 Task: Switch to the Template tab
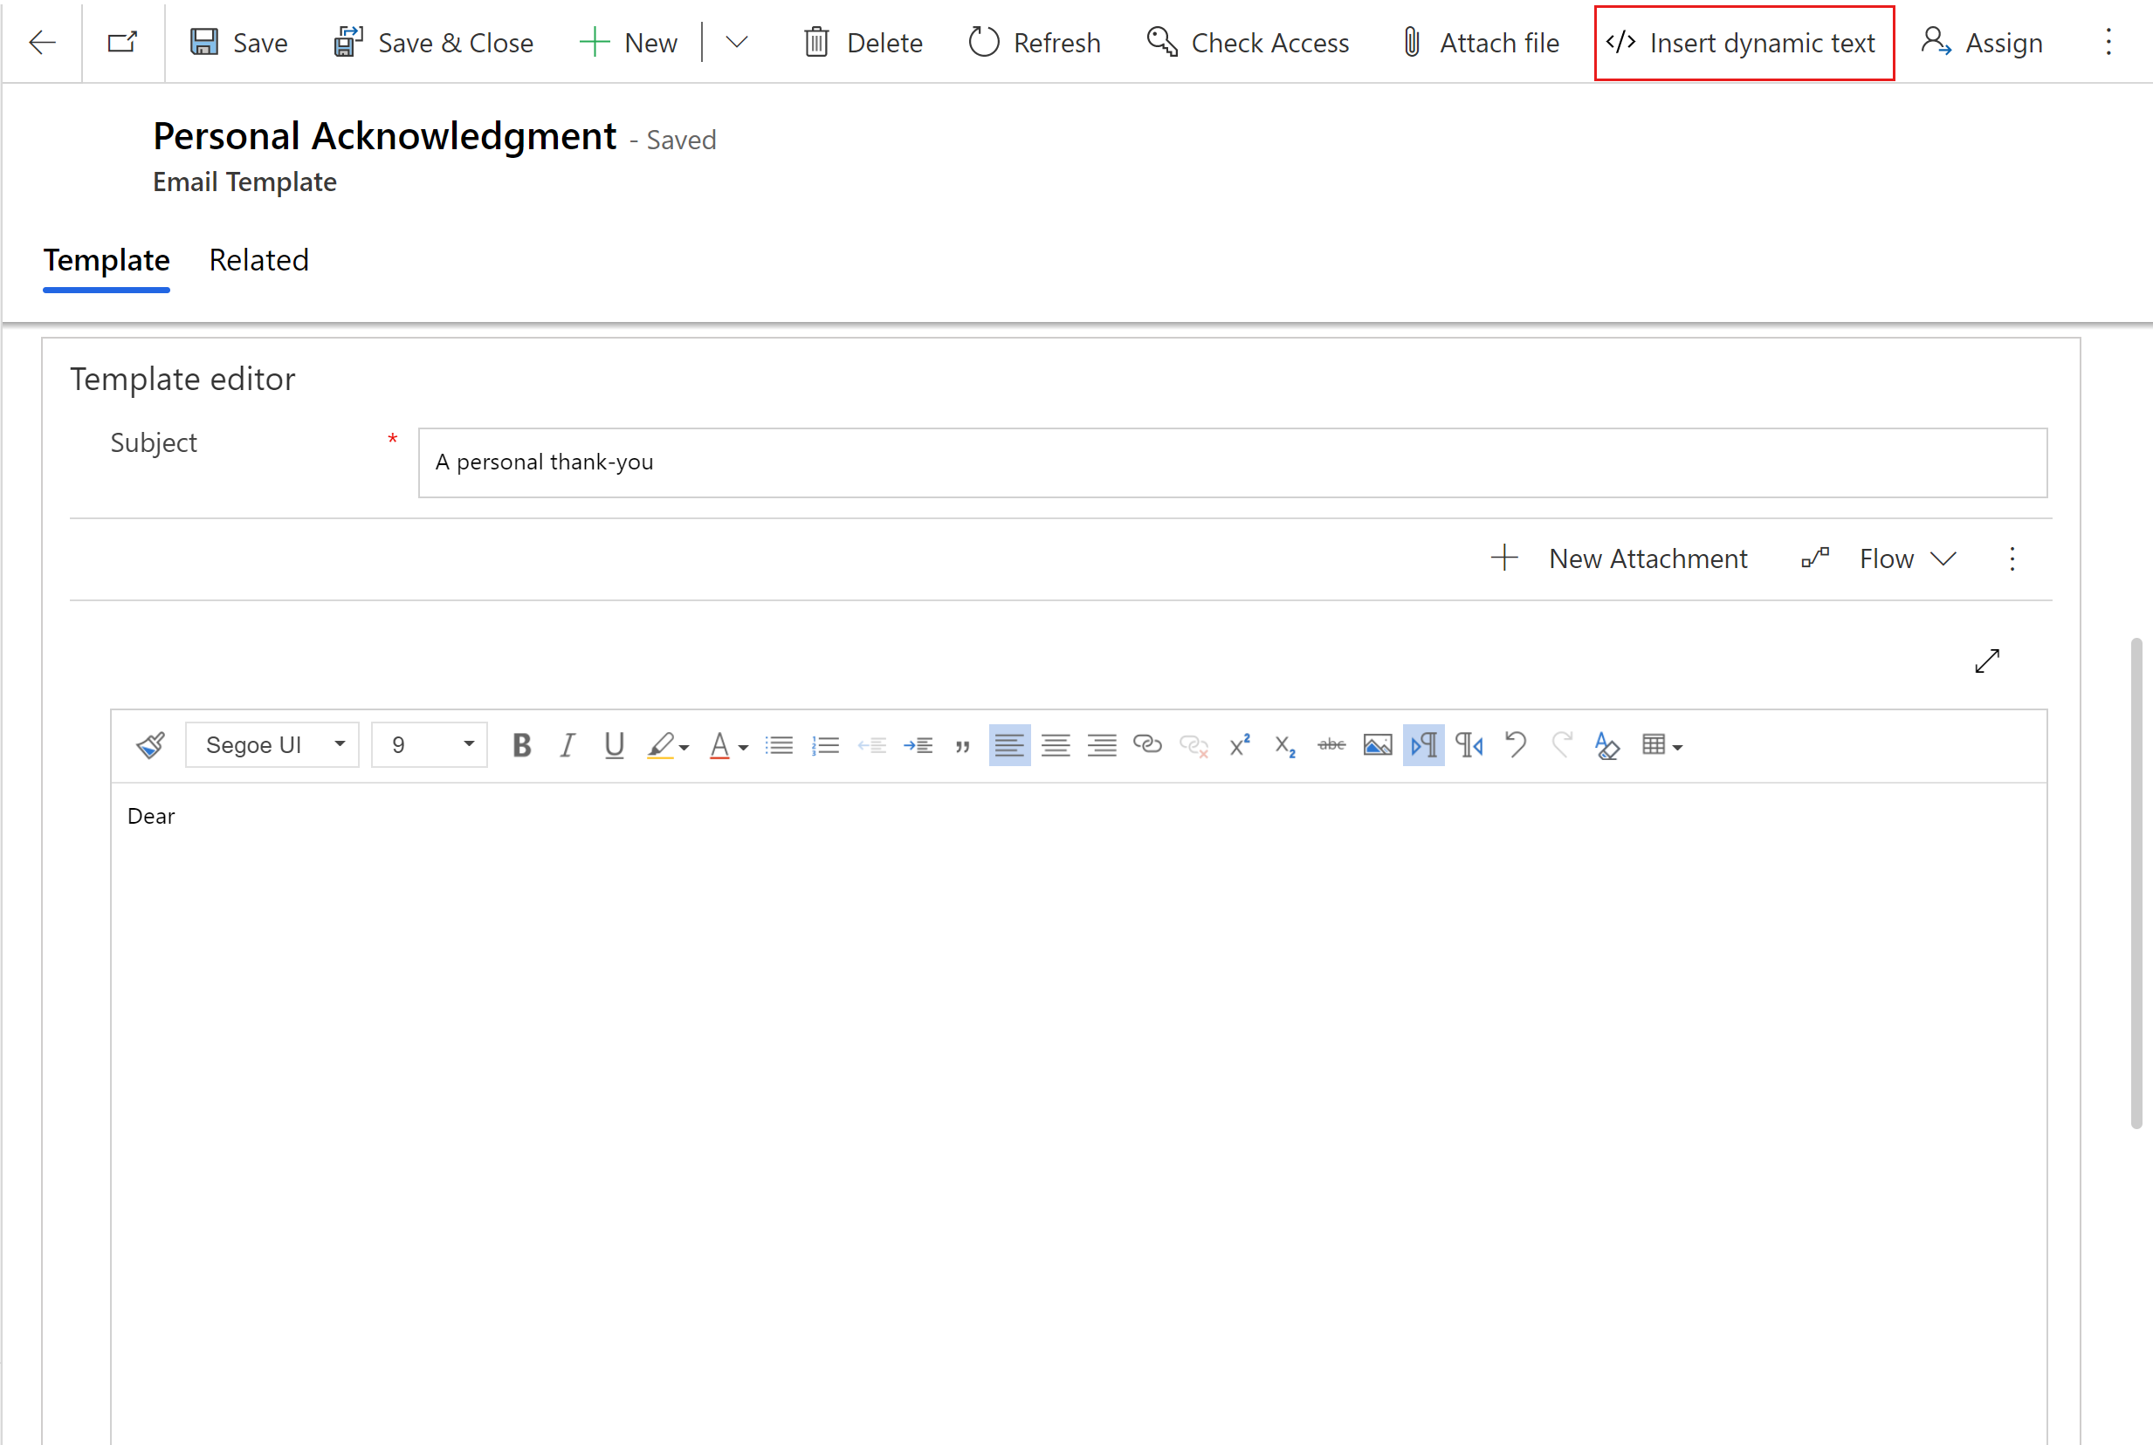(105, 258)
